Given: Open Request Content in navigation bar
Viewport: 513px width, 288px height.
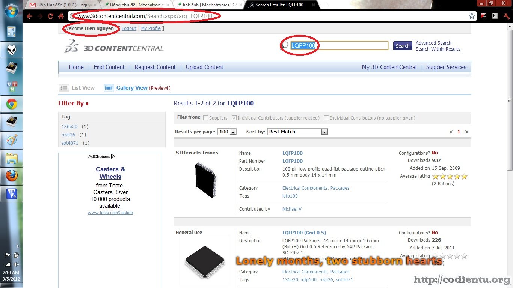Looking at the screenshot, I should pos(155,67).
